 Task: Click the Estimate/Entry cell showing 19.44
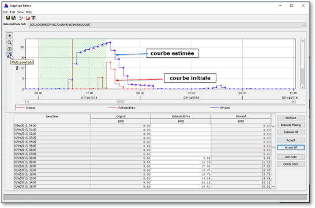(181, 179)
